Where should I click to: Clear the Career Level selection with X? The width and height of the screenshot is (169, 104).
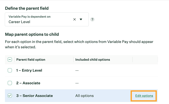click(x=75, y=19)
